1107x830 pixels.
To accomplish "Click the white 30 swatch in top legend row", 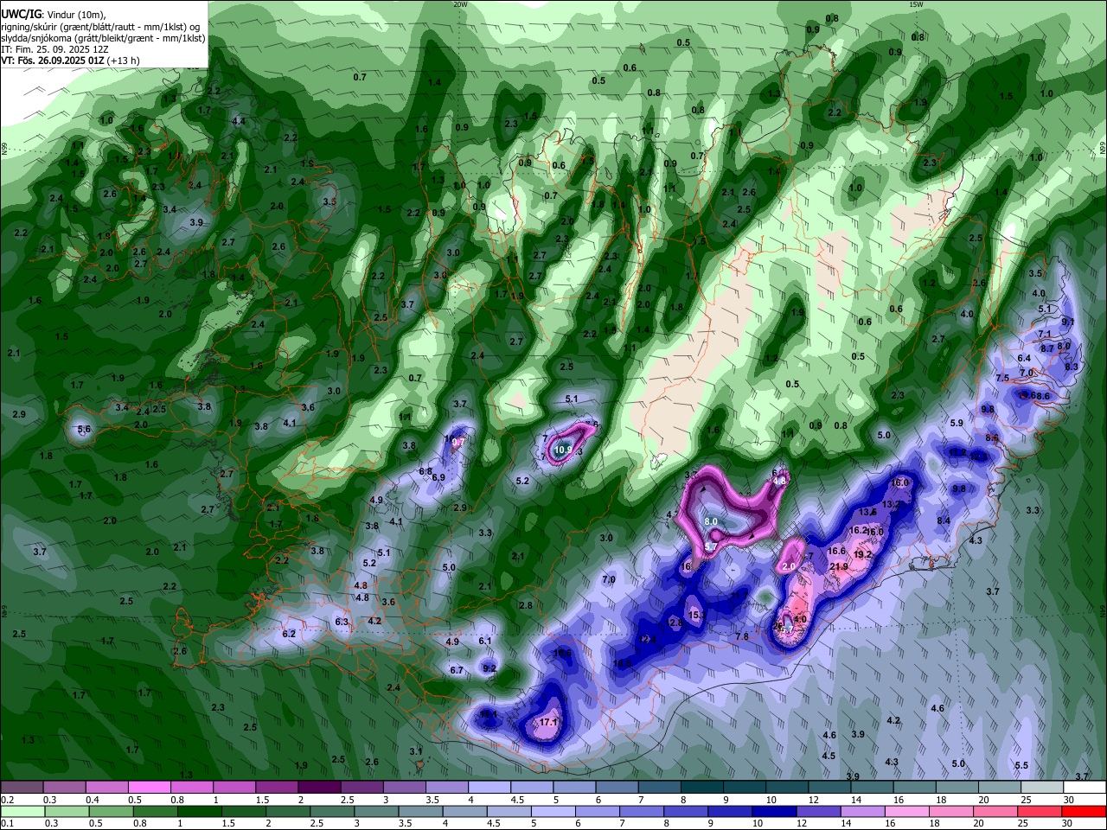I will (x=1085, y=788).
